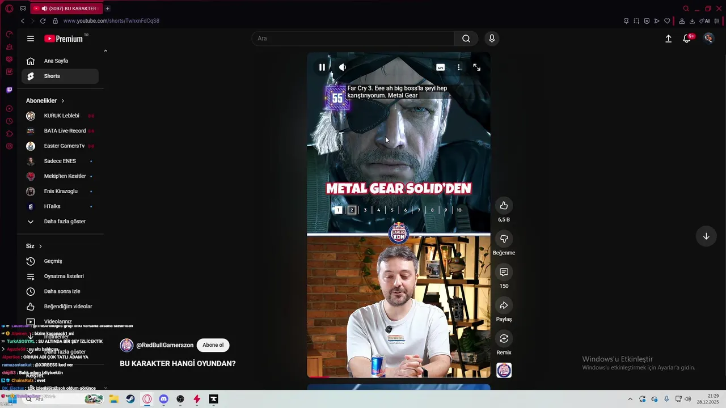The height and width of the screenshot is (408, 726).
Task: Select Shorts in the sidebar
Action: click(60, 76)
